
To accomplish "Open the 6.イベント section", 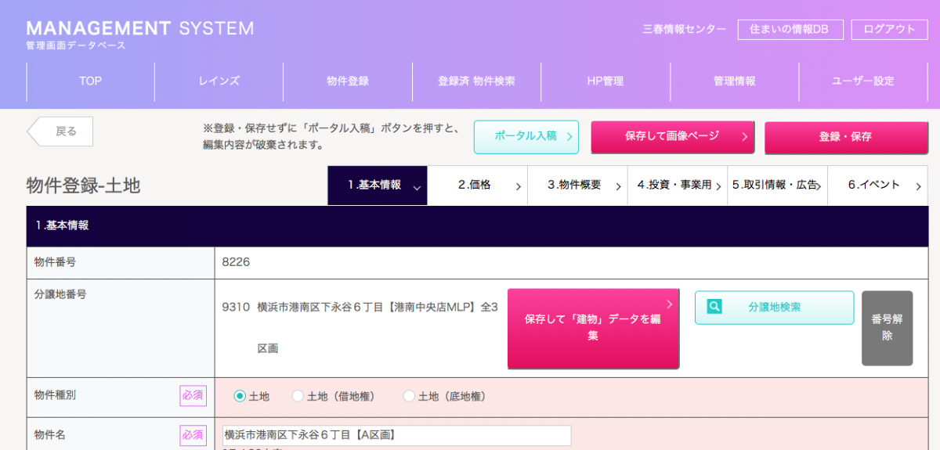I will pyautogui.click(x=877, y=185).
